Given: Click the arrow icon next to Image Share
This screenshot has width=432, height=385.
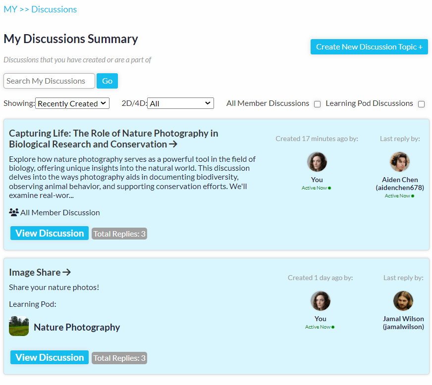Looking at the screenshot, I should 67,272.
